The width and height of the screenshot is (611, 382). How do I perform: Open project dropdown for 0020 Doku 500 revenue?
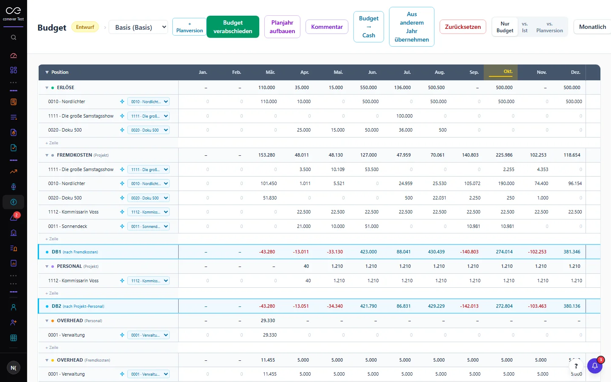pos(149,130)
